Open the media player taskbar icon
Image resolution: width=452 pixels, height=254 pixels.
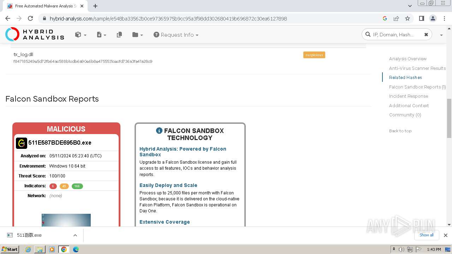tap(52, 249)
